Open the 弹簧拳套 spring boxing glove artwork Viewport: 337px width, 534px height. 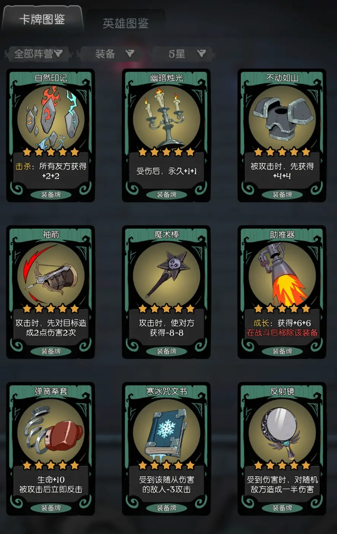click(51, 432)
